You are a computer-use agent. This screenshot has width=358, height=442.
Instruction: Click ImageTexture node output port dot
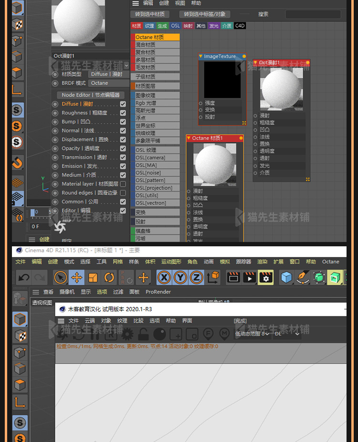(x=244, y=56)
